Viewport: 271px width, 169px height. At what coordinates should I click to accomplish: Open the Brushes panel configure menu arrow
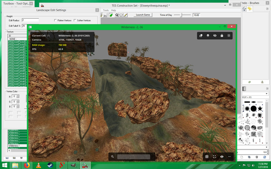(267, 88)
